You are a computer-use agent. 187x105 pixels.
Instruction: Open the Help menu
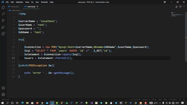click(51, 2)
